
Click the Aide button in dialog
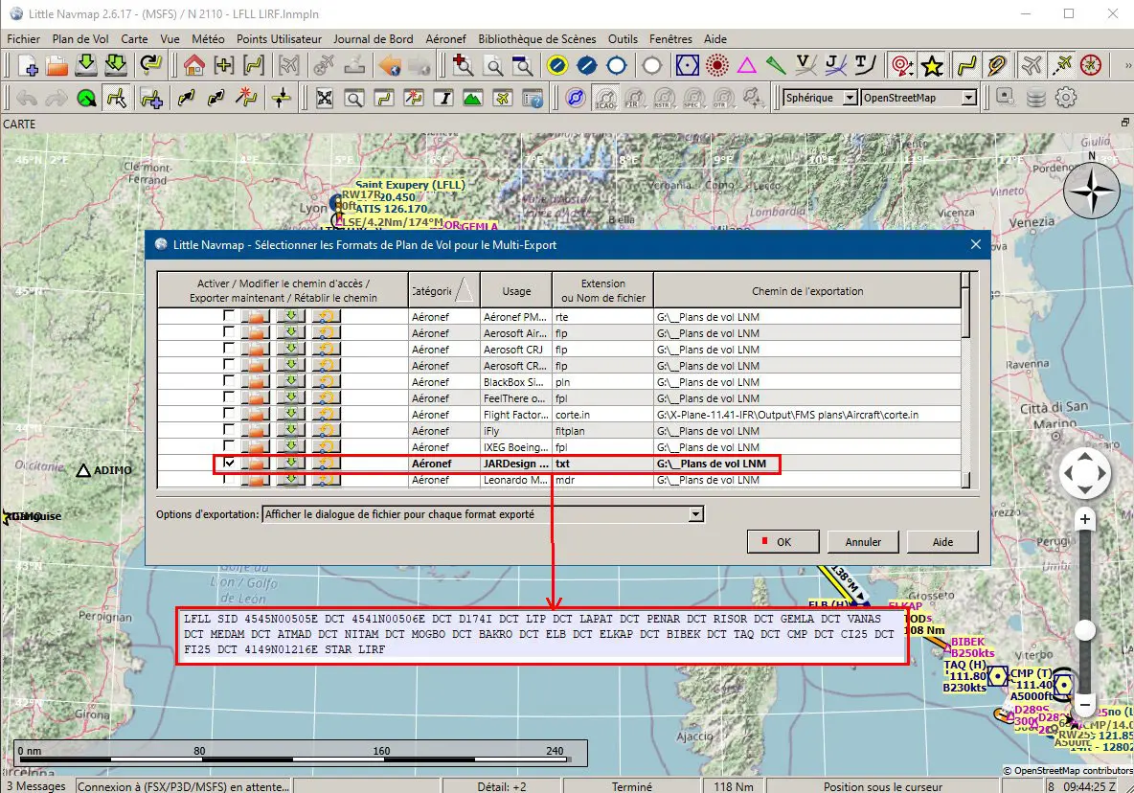tap(942, 541)
